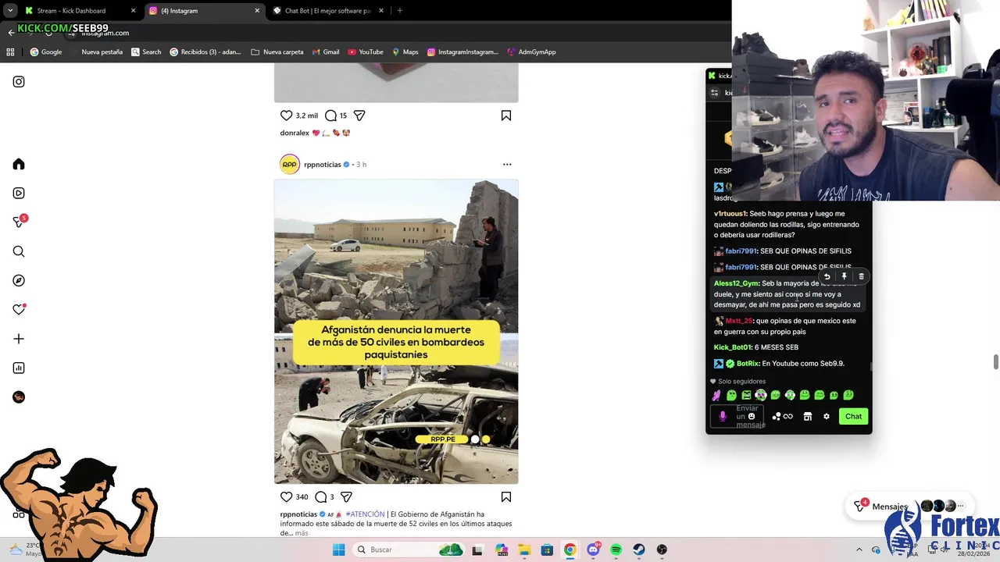This screenshot has height=562, width=1000.
Task: Open Gmail bookmark
Action: 326,52
